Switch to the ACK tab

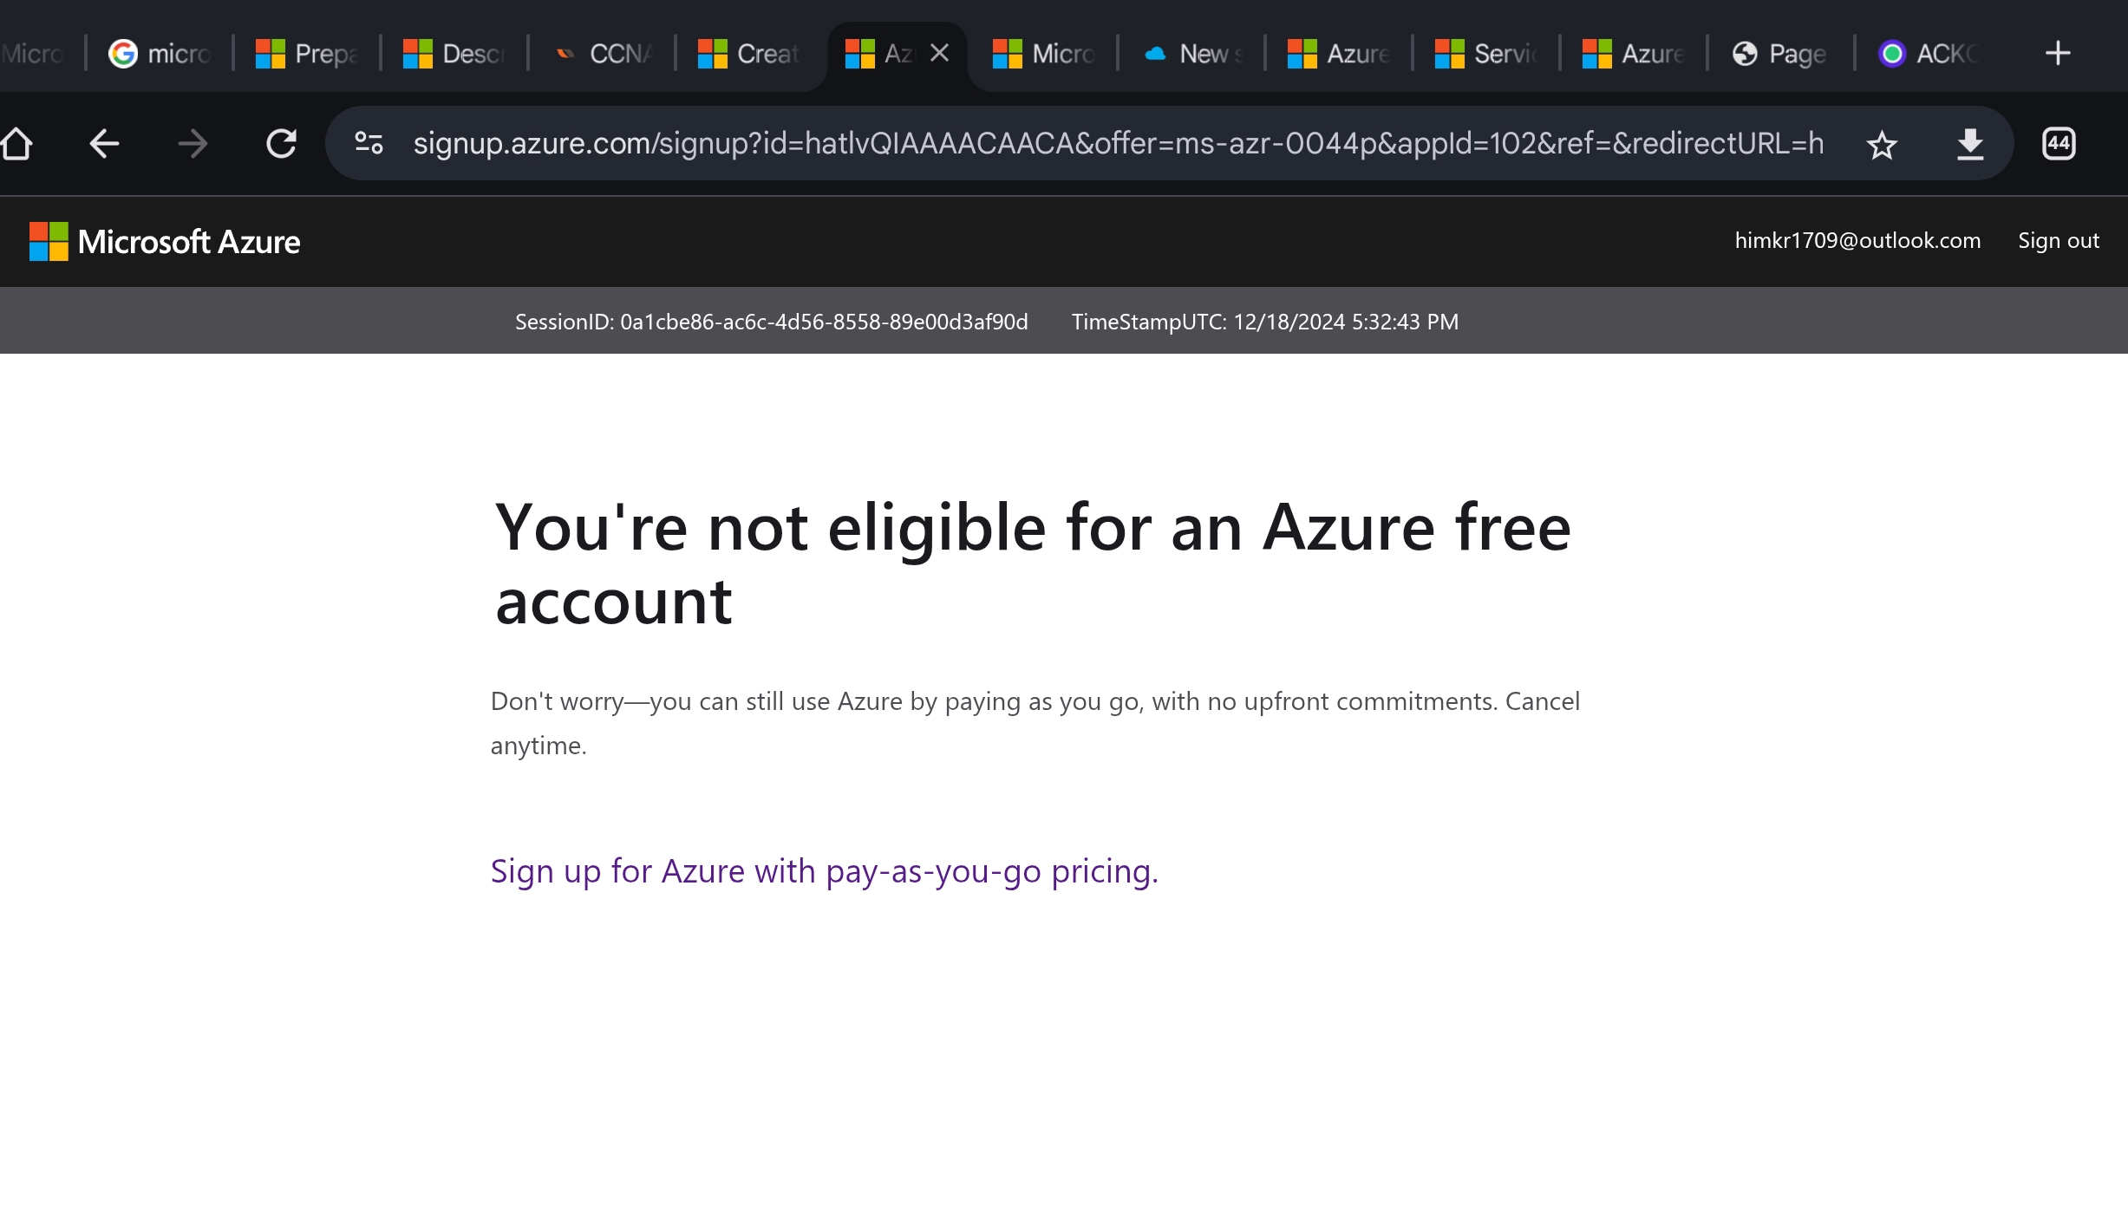point(1929,54)
